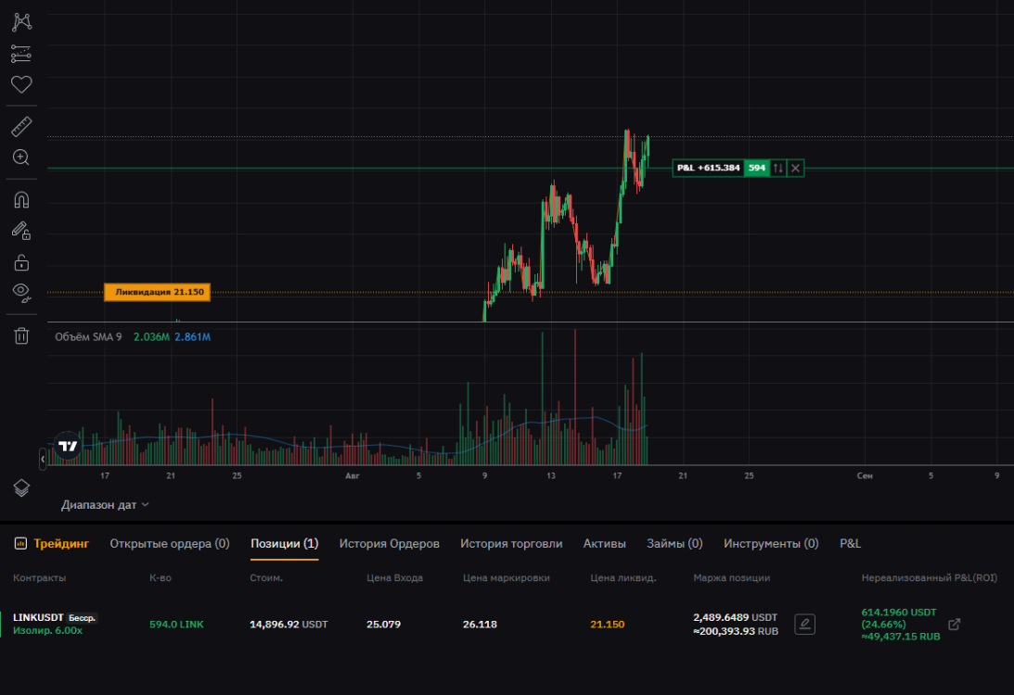Toggle stay-in-drawing mode pencil lock

(x=21, y=231)
